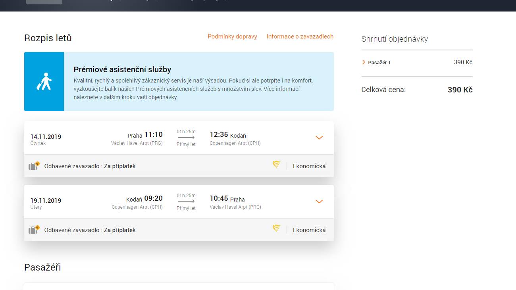Click baggage icon on Kodaň–Praha flight
516x290 pixels.
(34, 230)
